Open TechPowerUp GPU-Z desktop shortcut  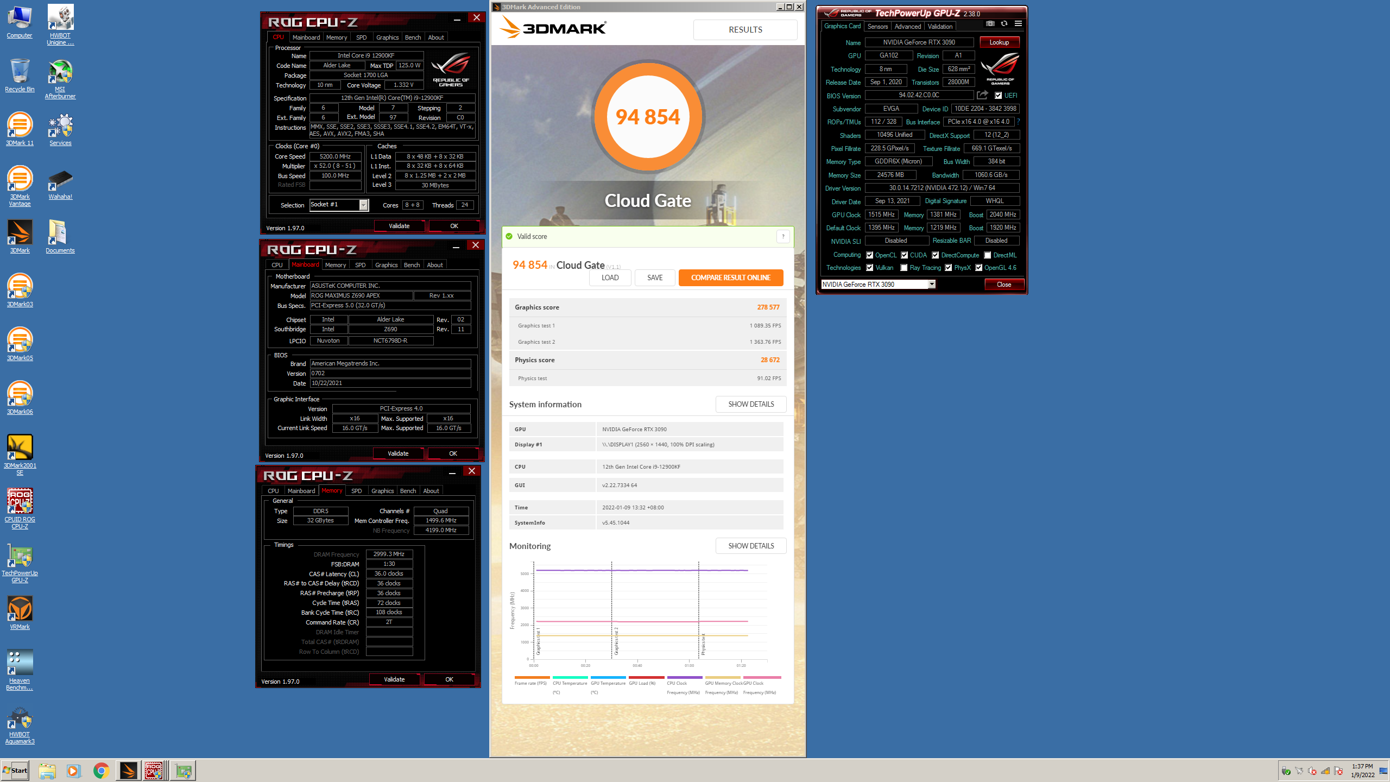click(20, 563)
